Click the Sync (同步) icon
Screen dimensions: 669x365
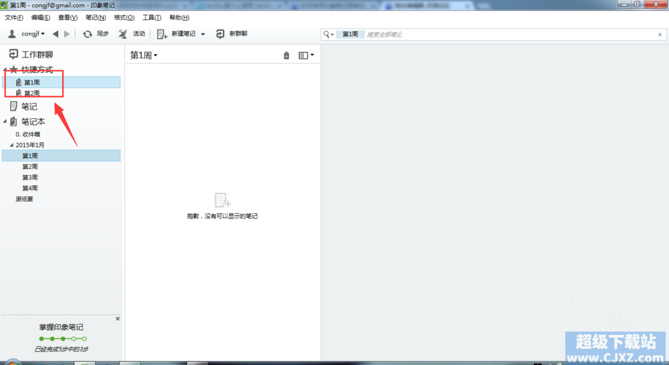point(88,33)
